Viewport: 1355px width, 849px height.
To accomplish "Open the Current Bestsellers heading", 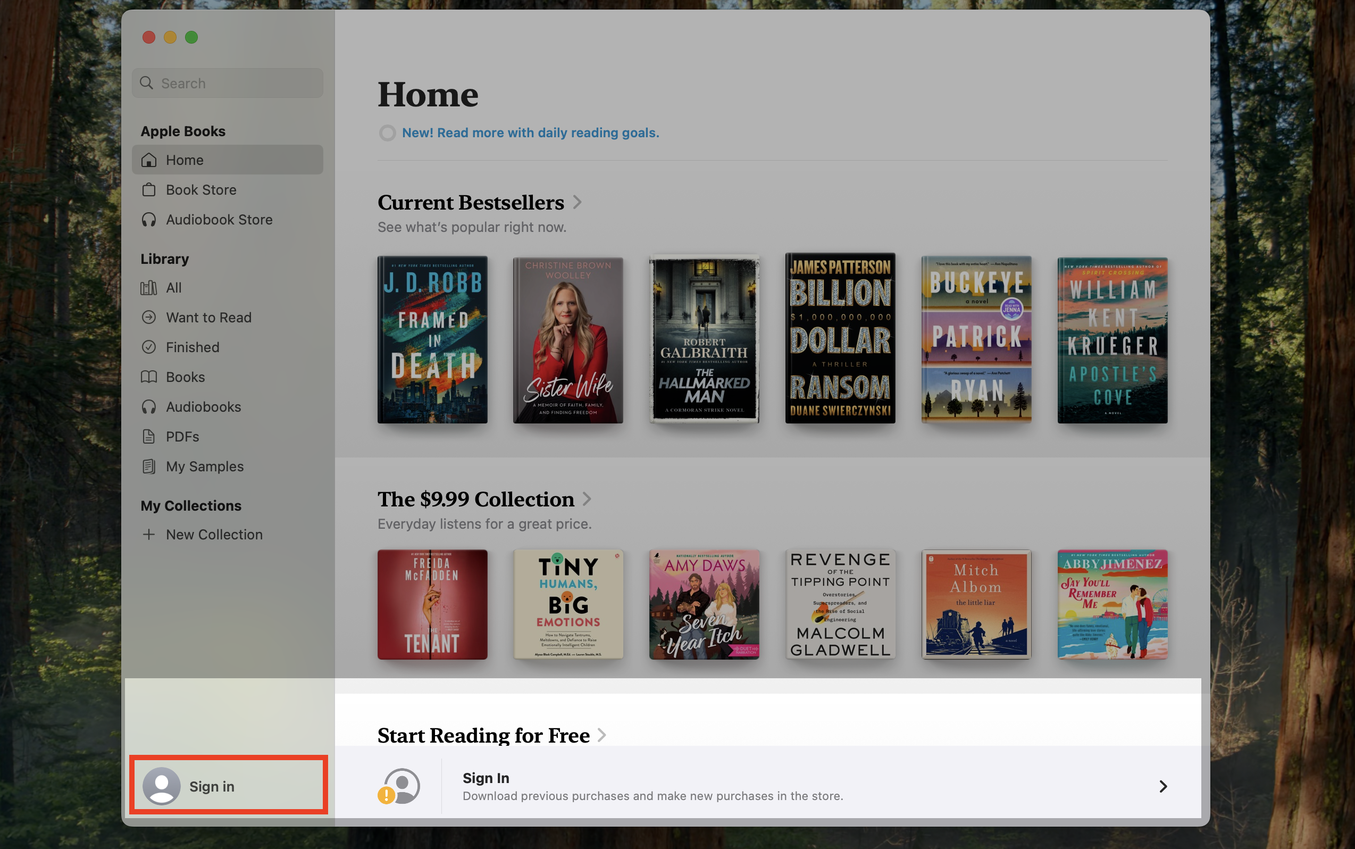I will (471, 202).
